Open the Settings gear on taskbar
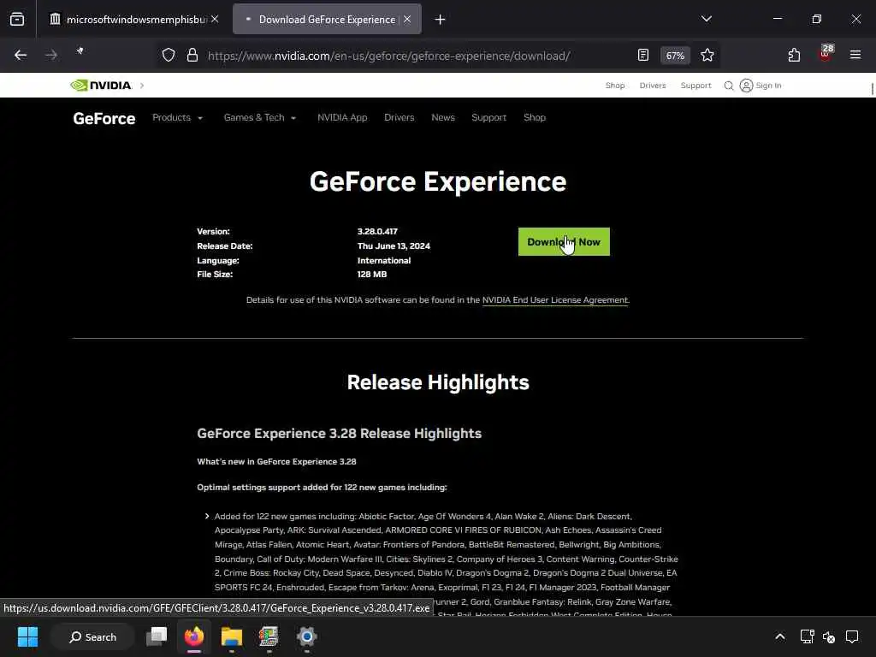This screenshot has height=657, width=876. [307, 636]
